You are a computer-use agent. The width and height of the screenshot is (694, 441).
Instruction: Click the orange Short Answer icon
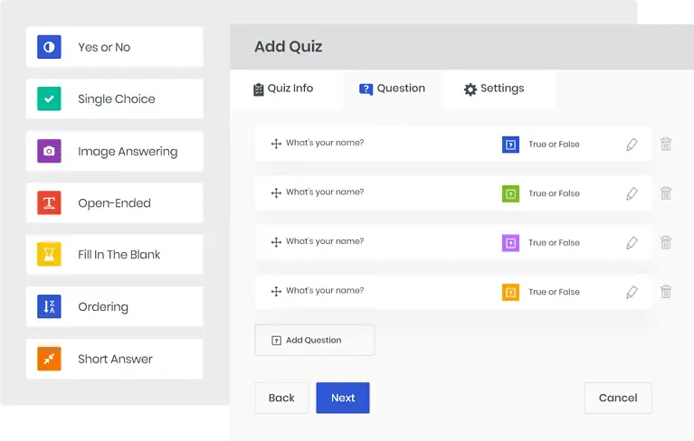[x=49, y=359]
